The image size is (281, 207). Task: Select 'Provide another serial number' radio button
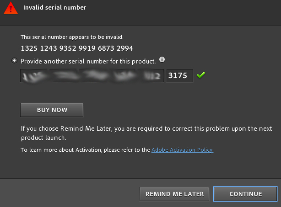14,61
